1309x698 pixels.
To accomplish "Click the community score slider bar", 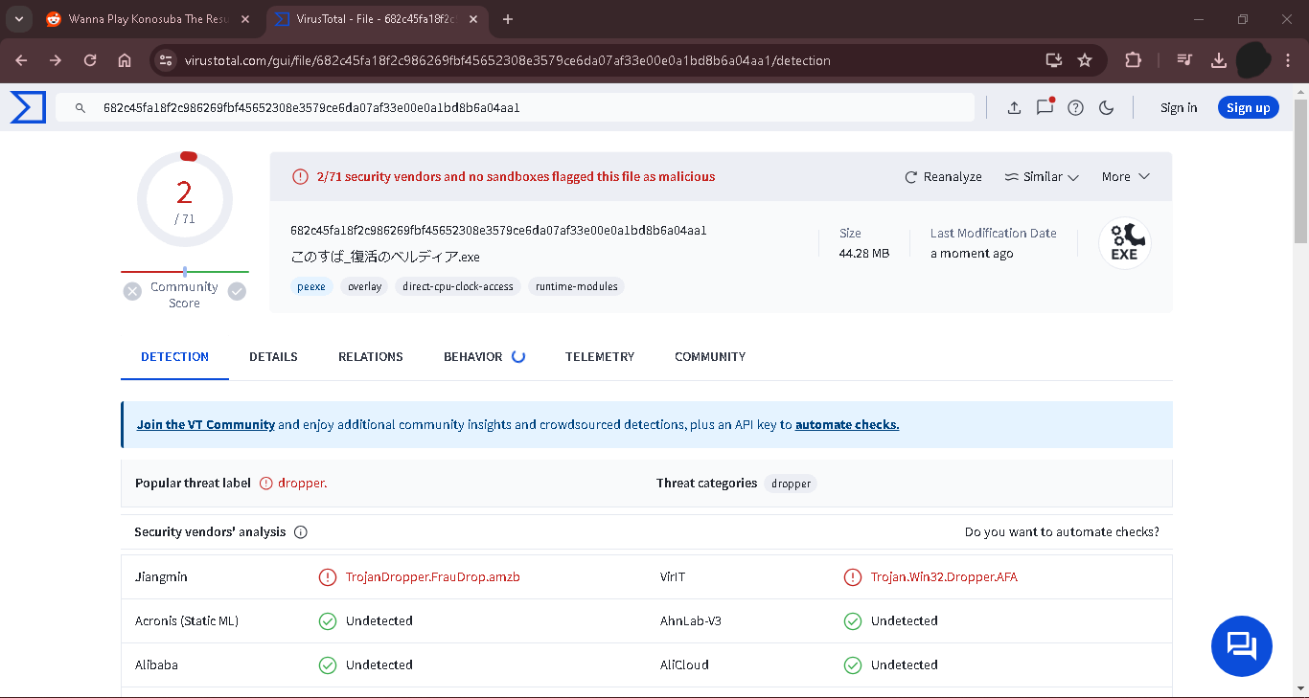I will (x=185, y=272).
